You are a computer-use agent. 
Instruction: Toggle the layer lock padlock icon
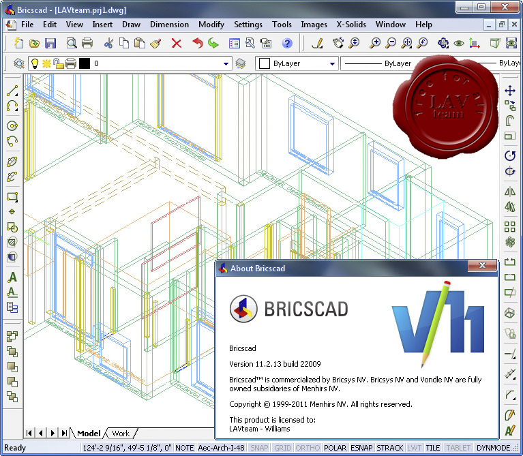[59, 63]
